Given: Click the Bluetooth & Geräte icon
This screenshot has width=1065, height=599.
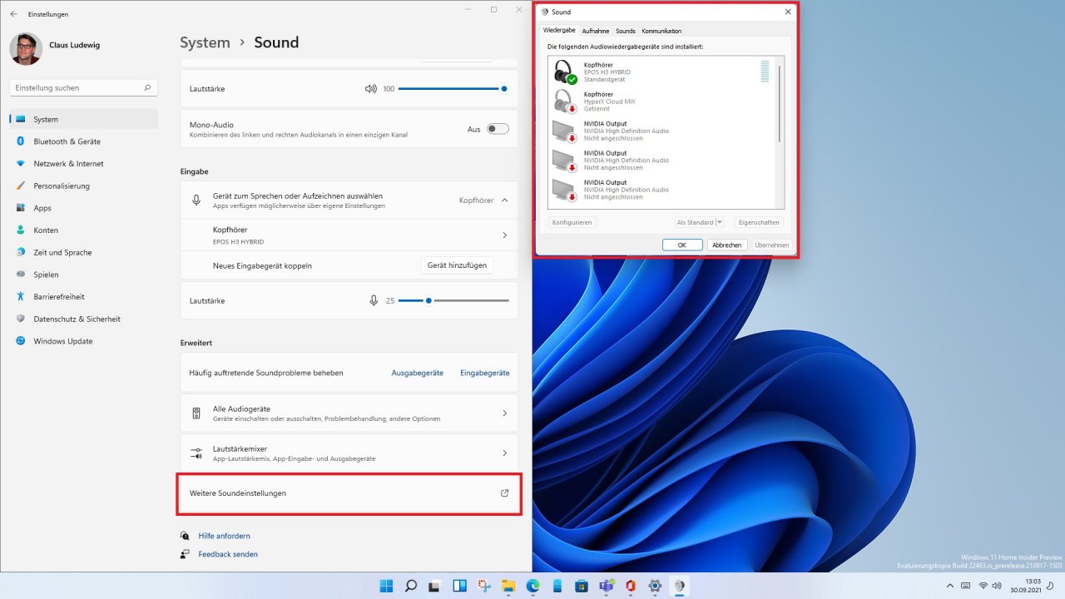Looking at the screenshot, I should [x=21, y=141].
